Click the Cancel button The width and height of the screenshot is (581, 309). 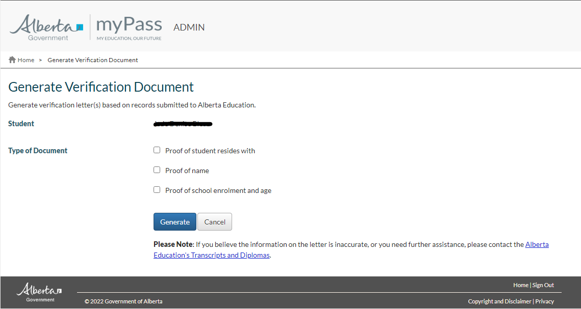(x=214, y=221)
